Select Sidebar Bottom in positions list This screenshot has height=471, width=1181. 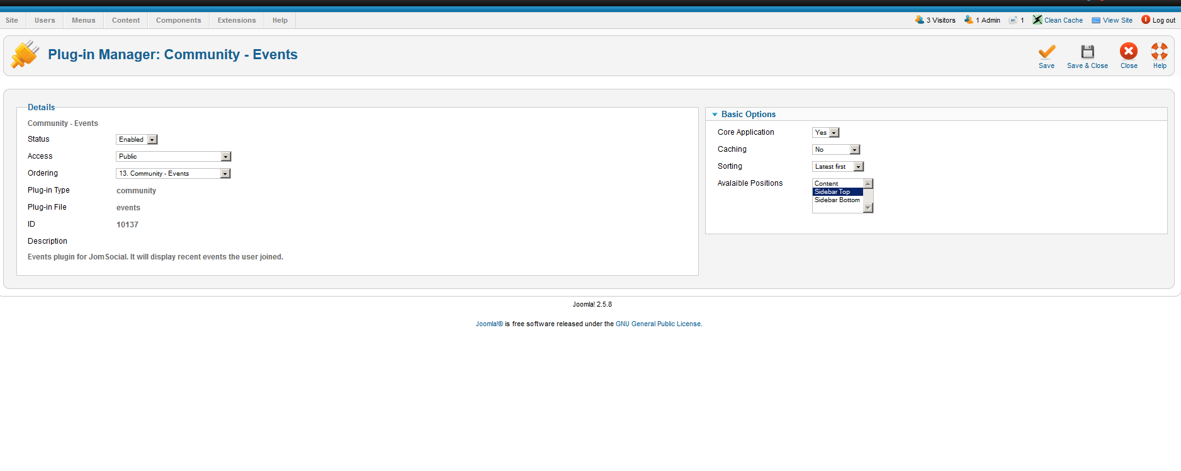pos(837,200)
